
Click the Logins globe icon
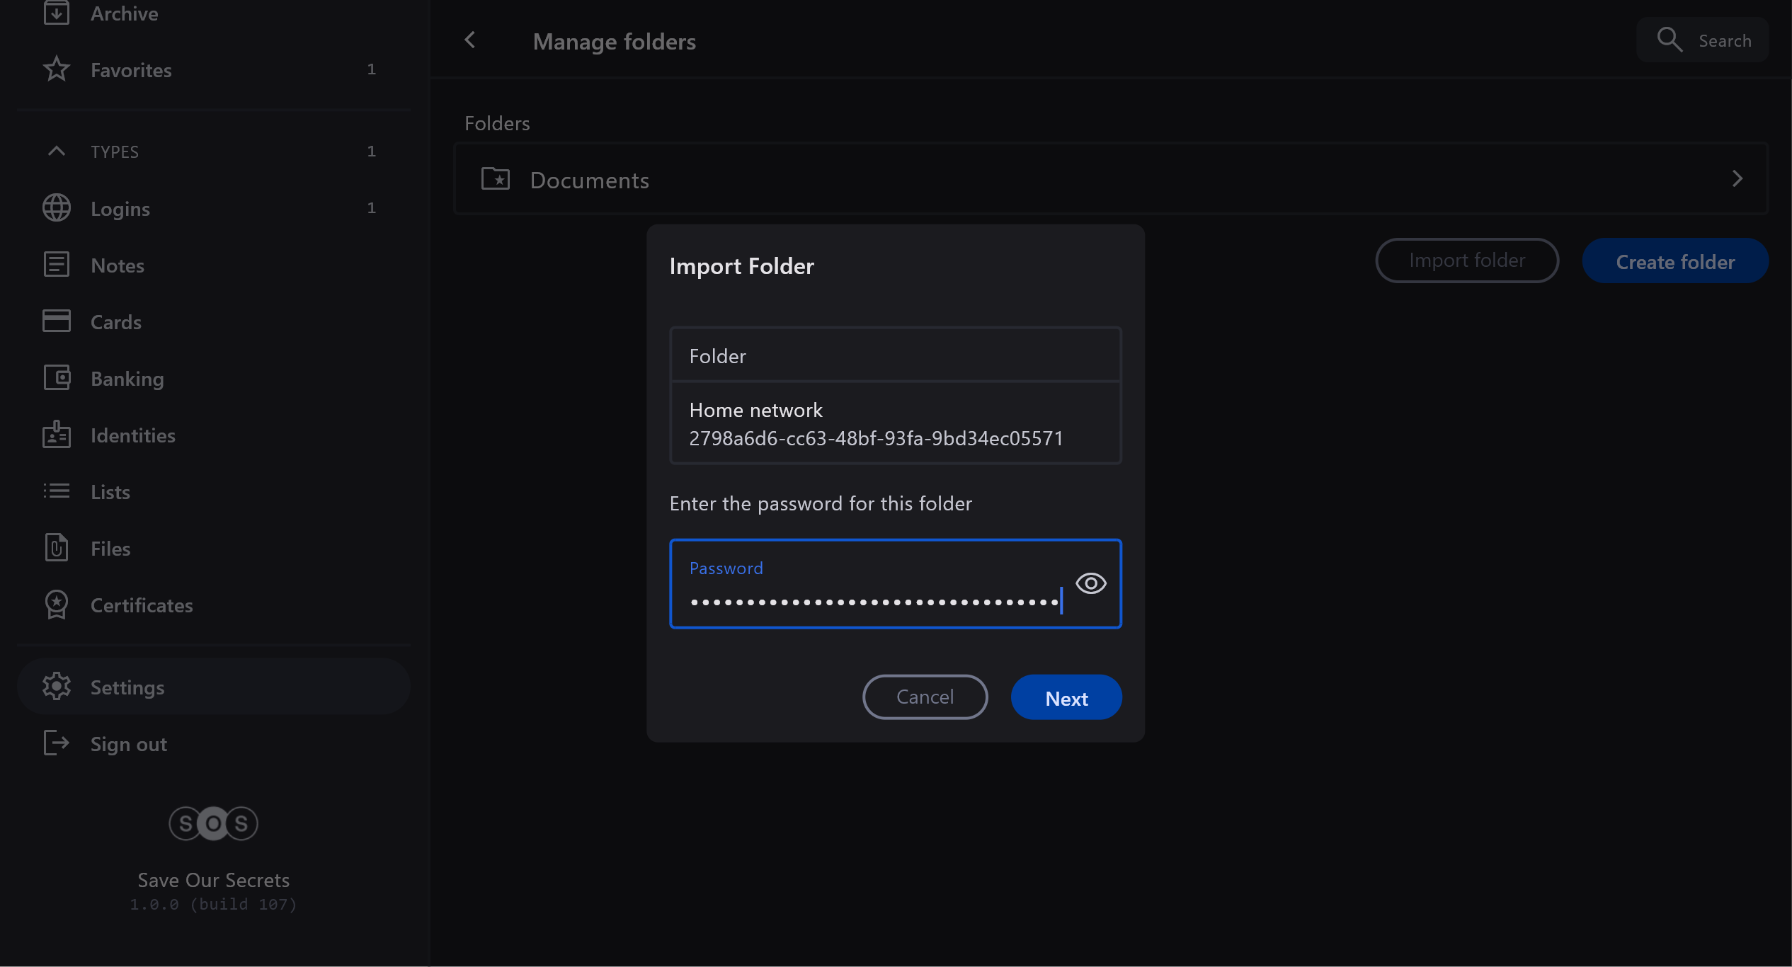click(57, 208)
